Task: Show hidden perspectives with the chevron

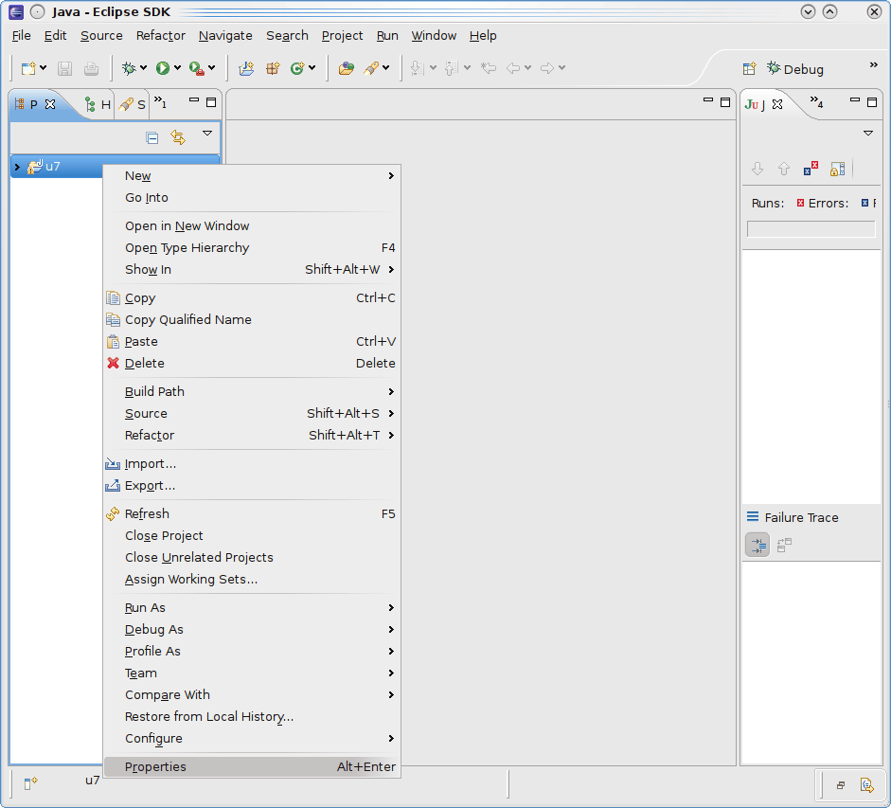Action: pyautogui.click(x=873, y=64)
